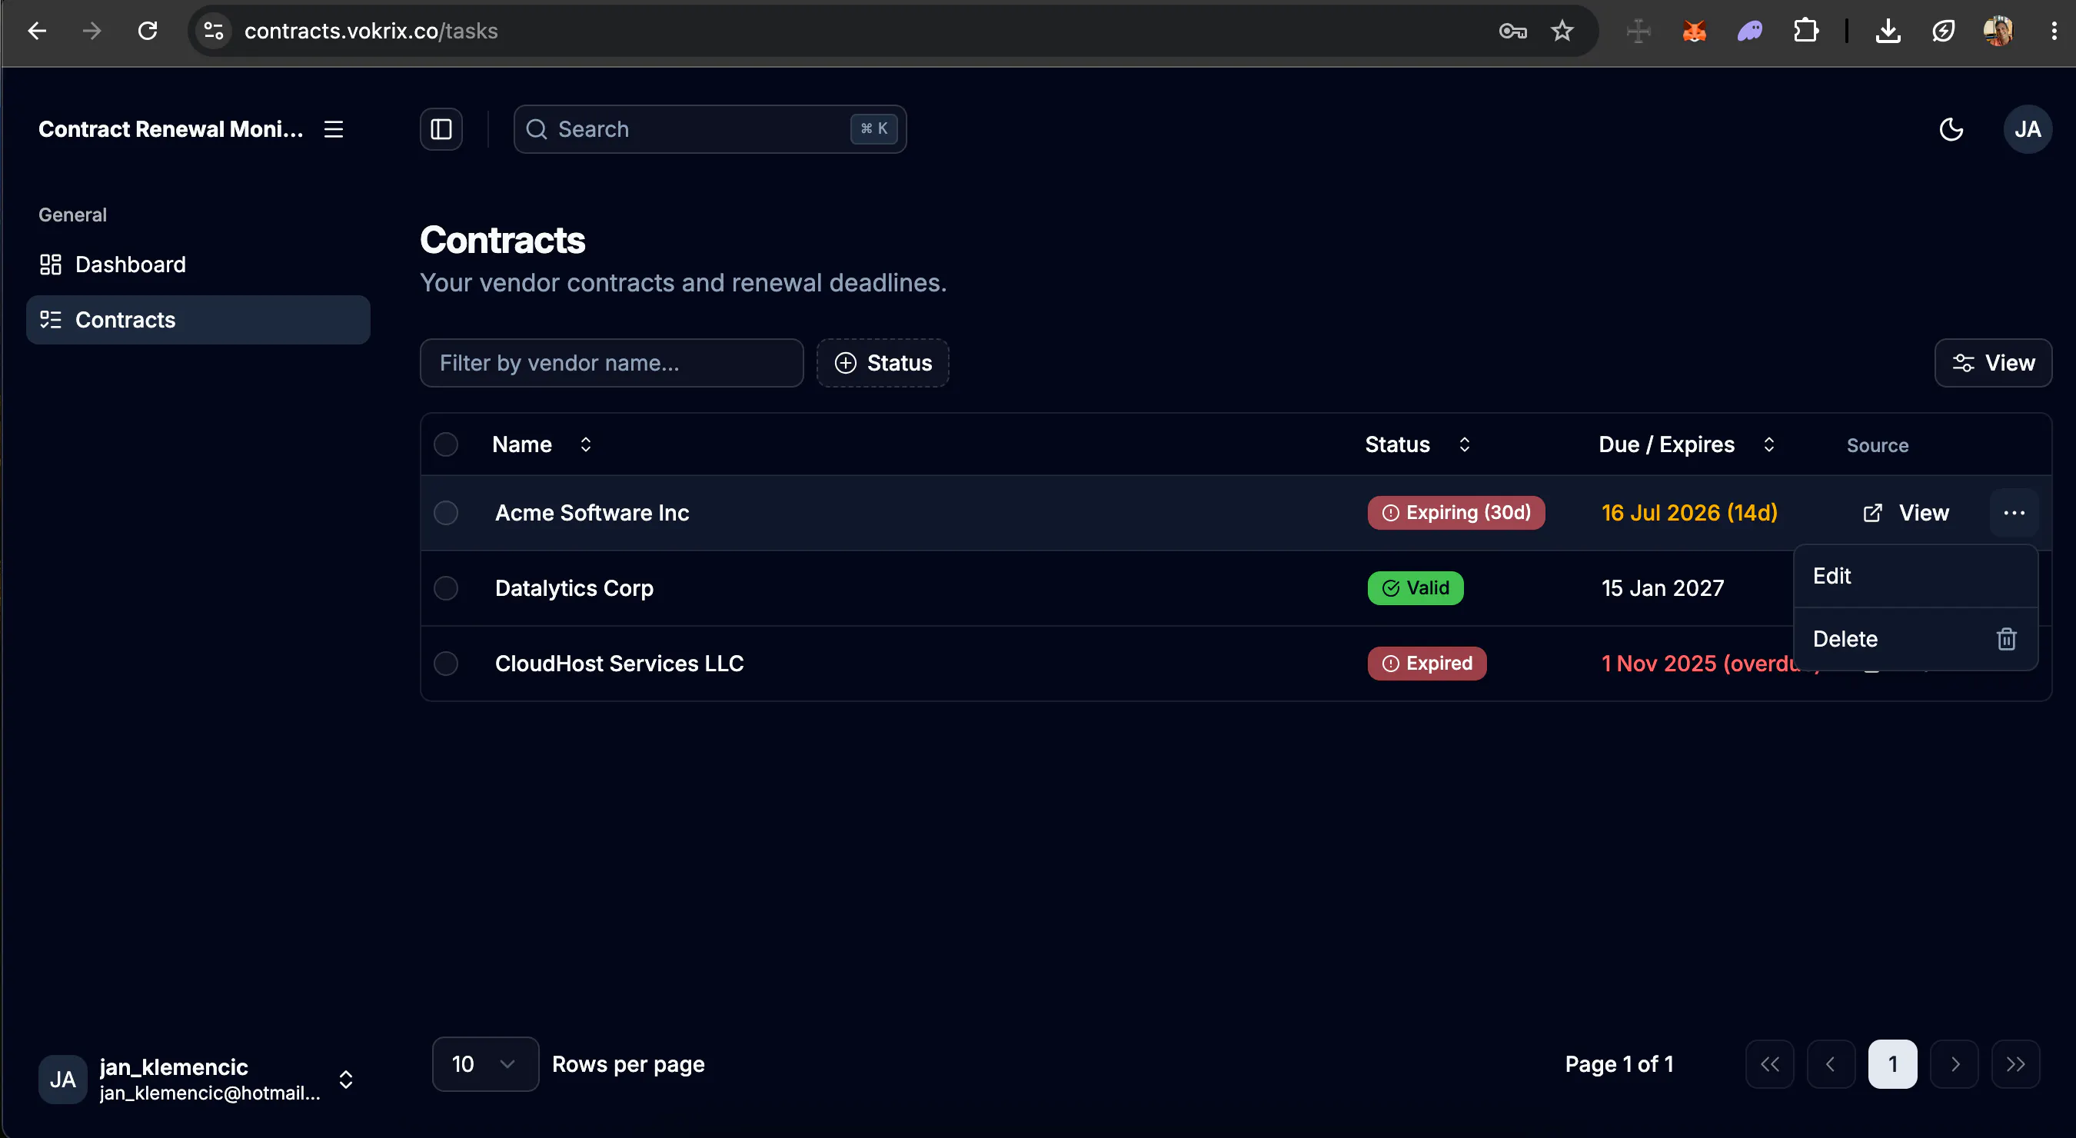The width and height of the screenshot is (2076, 1138).
Task: Click the hamburger menu beside Contract Renewal title
Action: click(x=334, y=129)
